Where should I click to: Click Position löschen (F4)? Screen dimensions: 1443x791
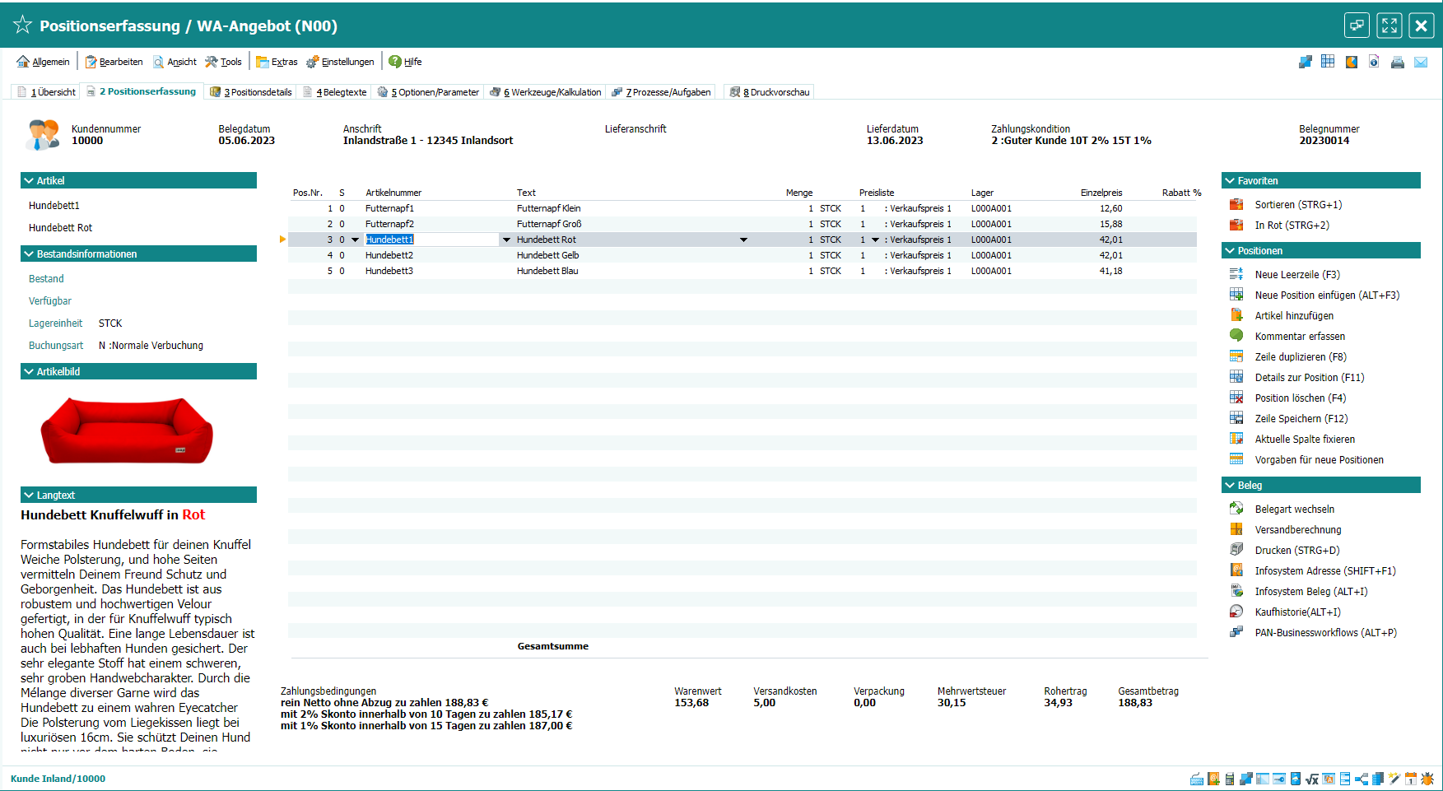(x=1300, y=398)
